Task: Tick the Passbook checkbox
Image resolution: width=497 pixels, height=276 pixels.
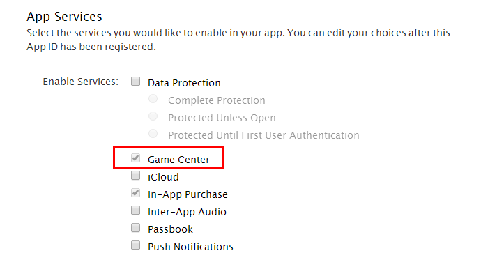Action: 136,227
